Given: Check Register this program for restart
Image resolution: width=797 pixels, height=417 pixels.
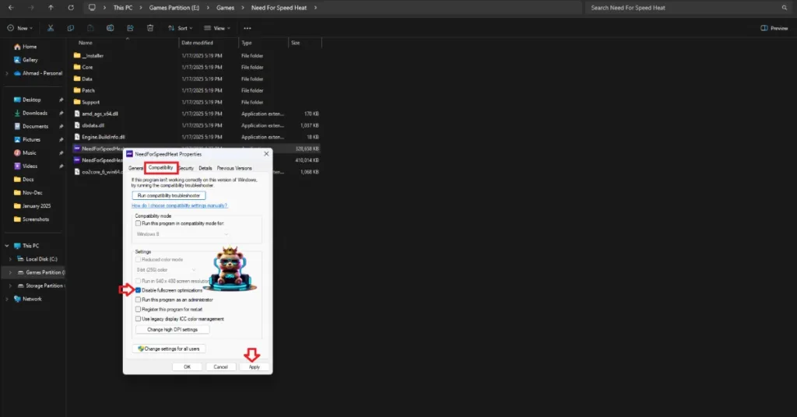Looking at the screenshot, I should 138,309.
